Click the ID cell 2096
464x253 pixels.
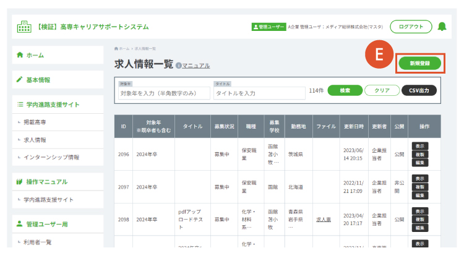point(123,154)
